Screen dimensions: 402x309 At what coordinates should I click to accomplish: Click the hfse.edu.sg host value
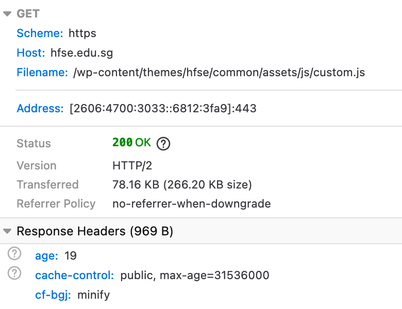81,53
